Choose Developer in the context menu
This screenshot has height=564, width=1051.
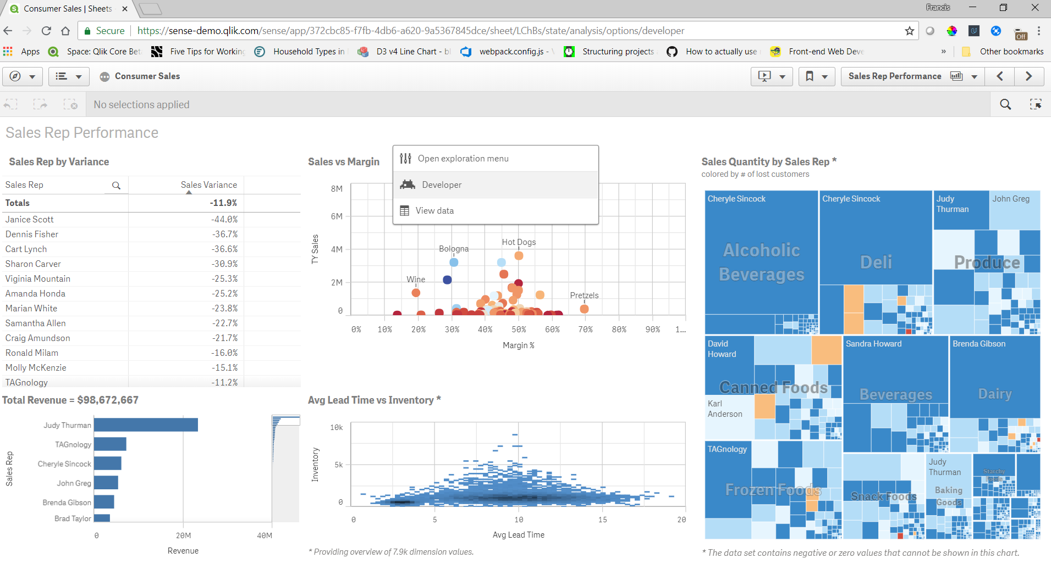pyautogui.click(x=496, y=185)
